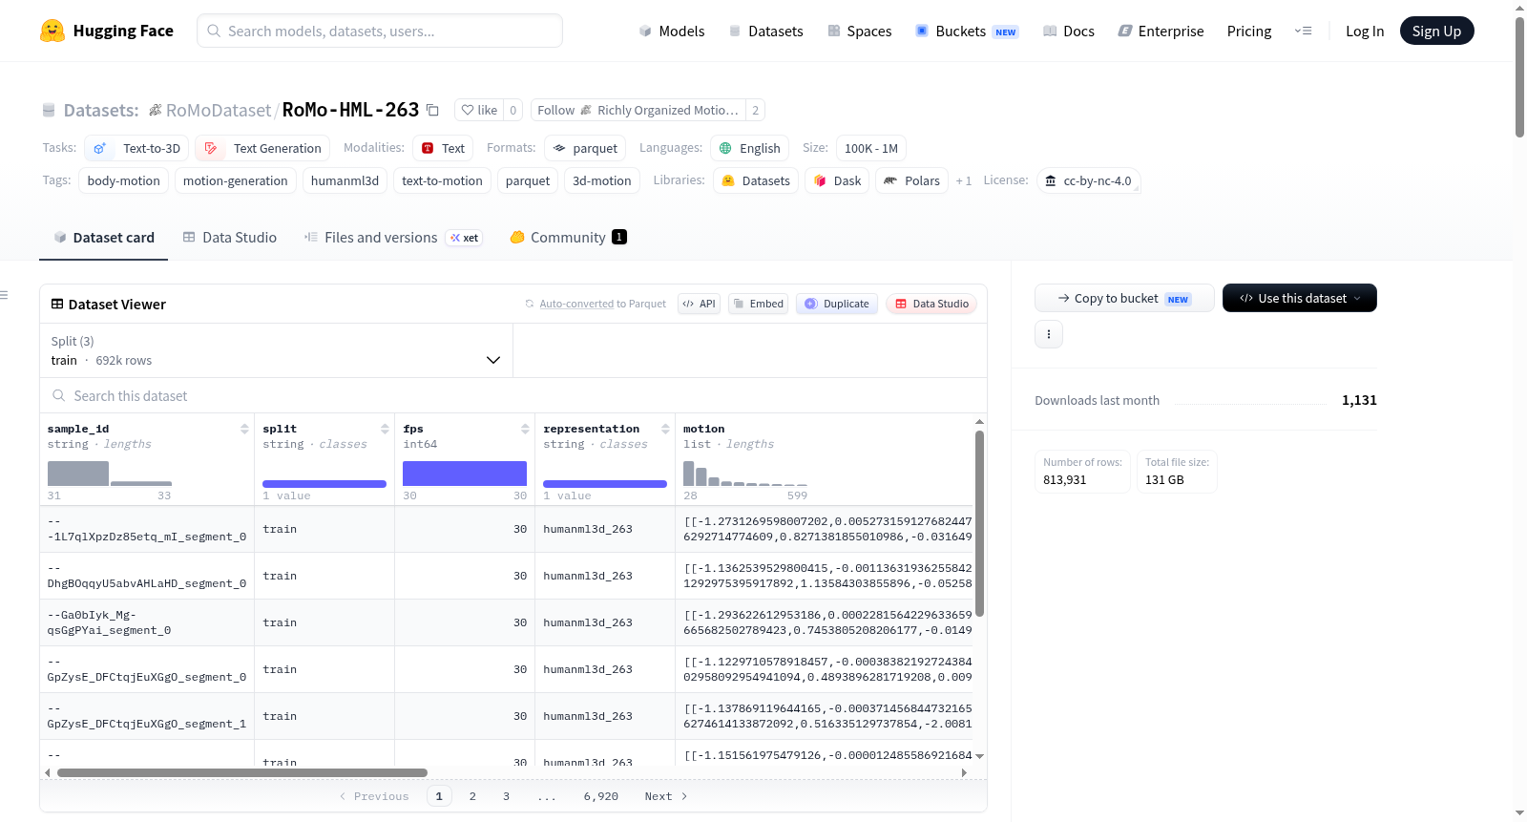Click the Log In link
Image resolution: width=1527 pixels, height=822 pixels.
tap(1365, 31)
